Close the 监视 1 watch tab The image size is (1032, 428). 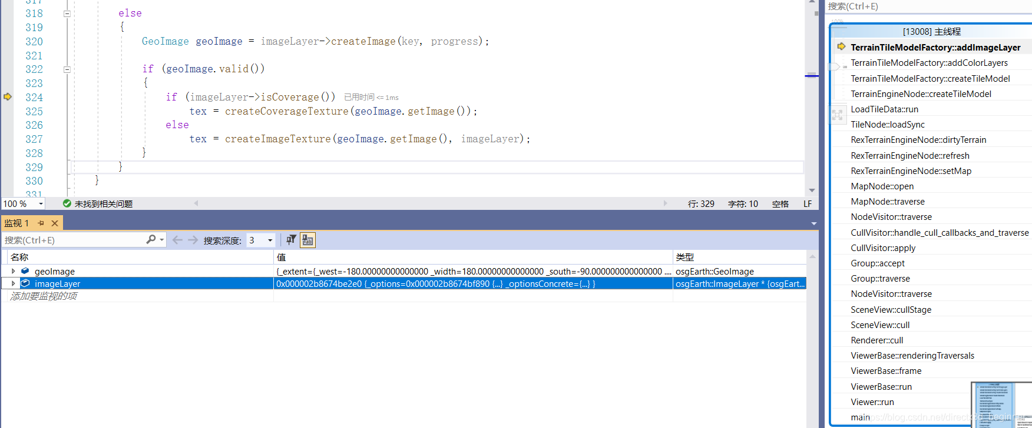pos(55,223)
